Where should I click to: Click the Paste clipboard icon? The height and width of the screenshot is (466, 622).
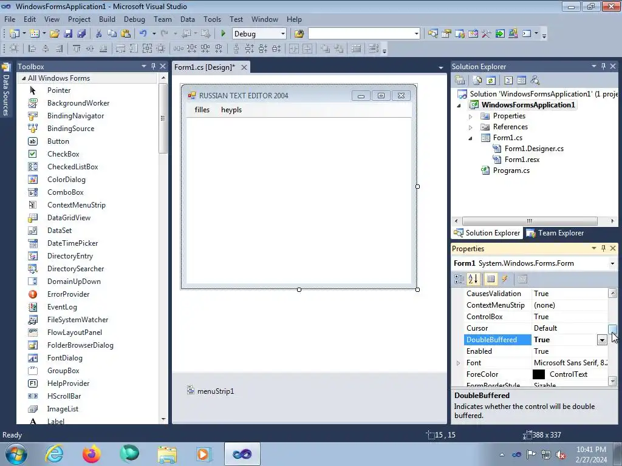pos(126,34)
